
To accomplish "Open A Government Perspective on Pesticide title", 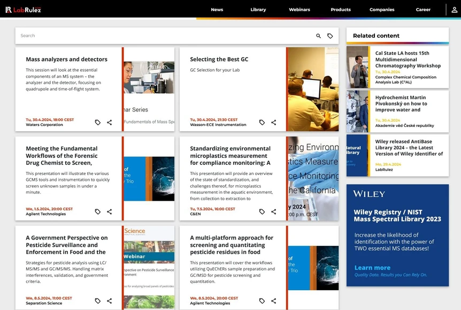I will (x=67, y=245).
